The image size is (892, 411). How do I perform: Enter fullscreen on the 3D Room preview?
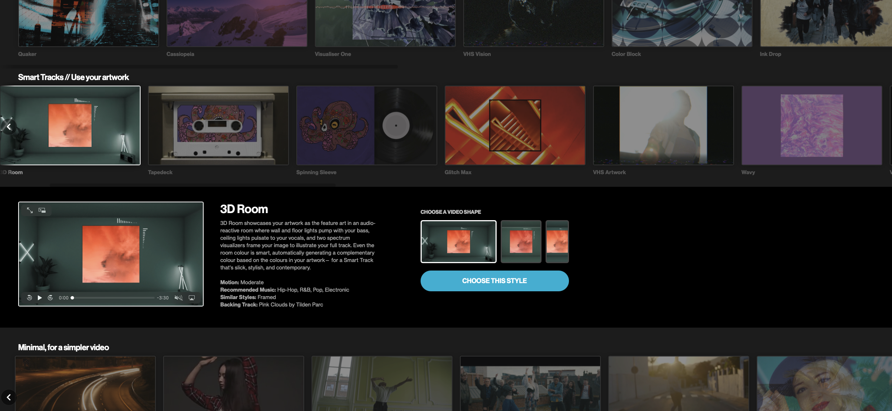tap(30, 211)
